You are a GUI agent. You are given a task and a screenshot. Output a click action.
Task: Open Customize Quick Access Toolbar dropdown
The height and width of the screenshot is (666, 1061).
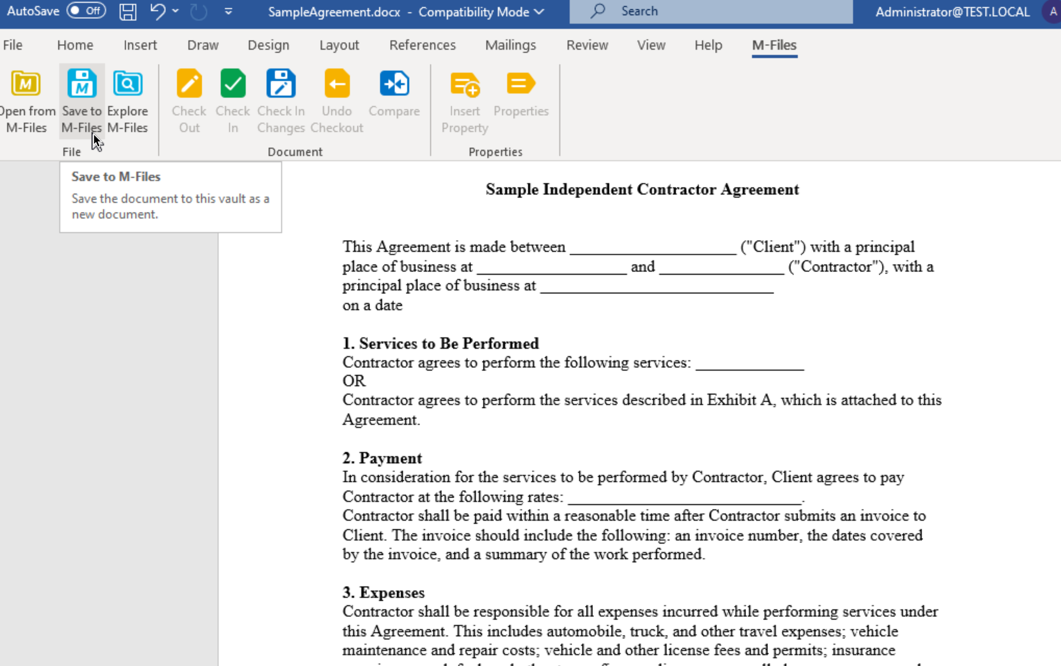pyautogui.click(x=228, y=11)
